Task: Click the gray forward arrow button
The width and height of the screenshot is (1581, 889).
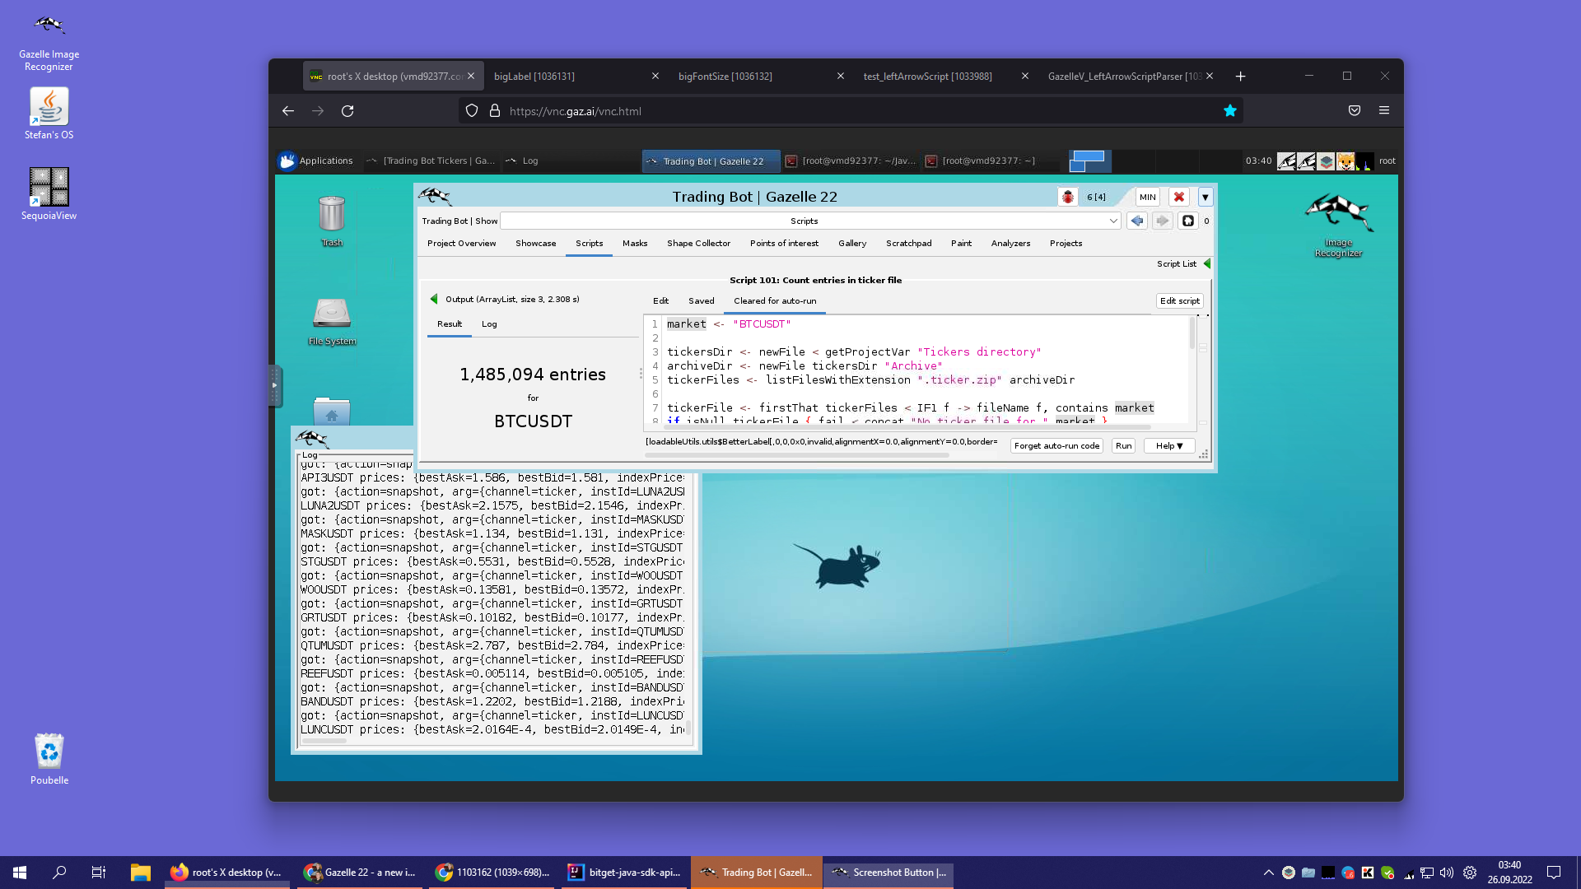Action: coord(1162,221)
